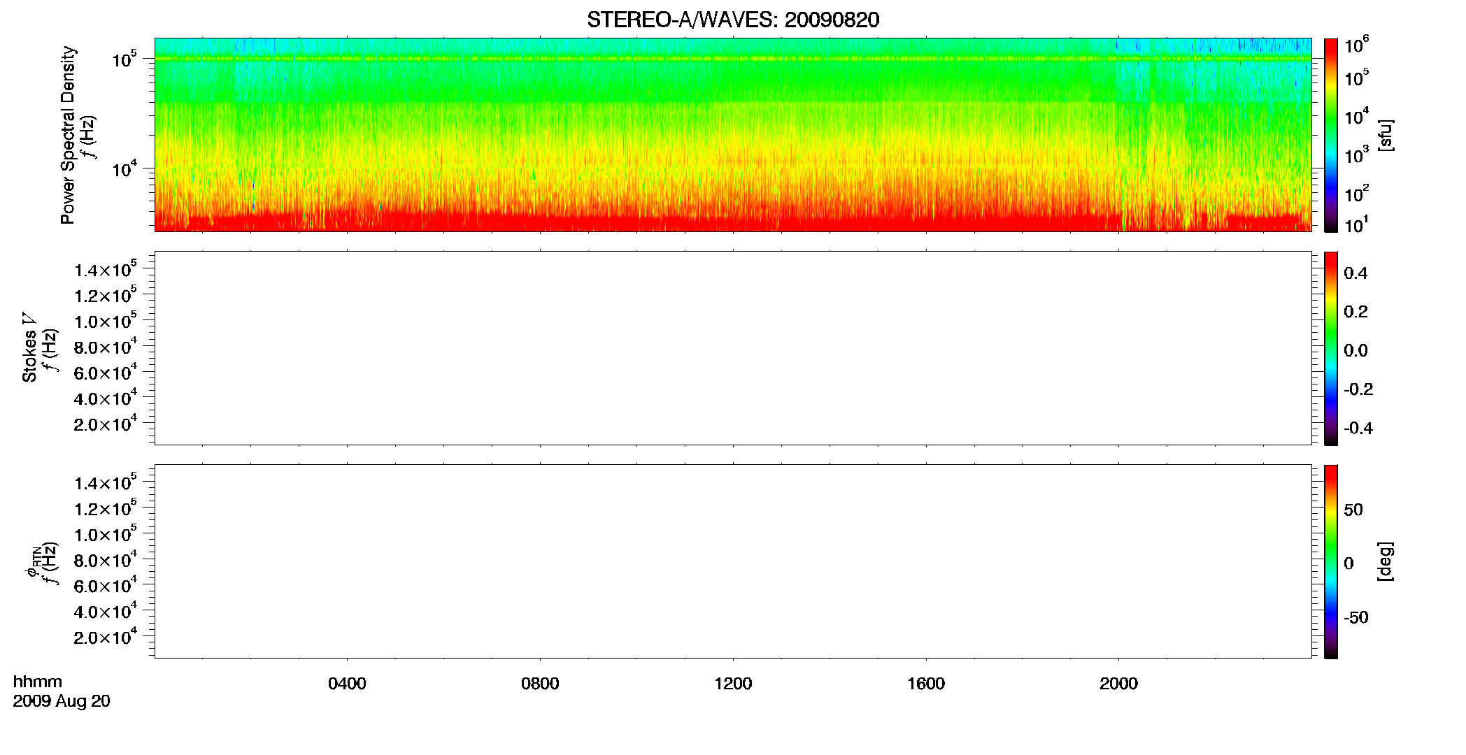This screenshot has width=1466, height=755.
Task: Click the power spectral density color bar
Action: (1331, 135)
